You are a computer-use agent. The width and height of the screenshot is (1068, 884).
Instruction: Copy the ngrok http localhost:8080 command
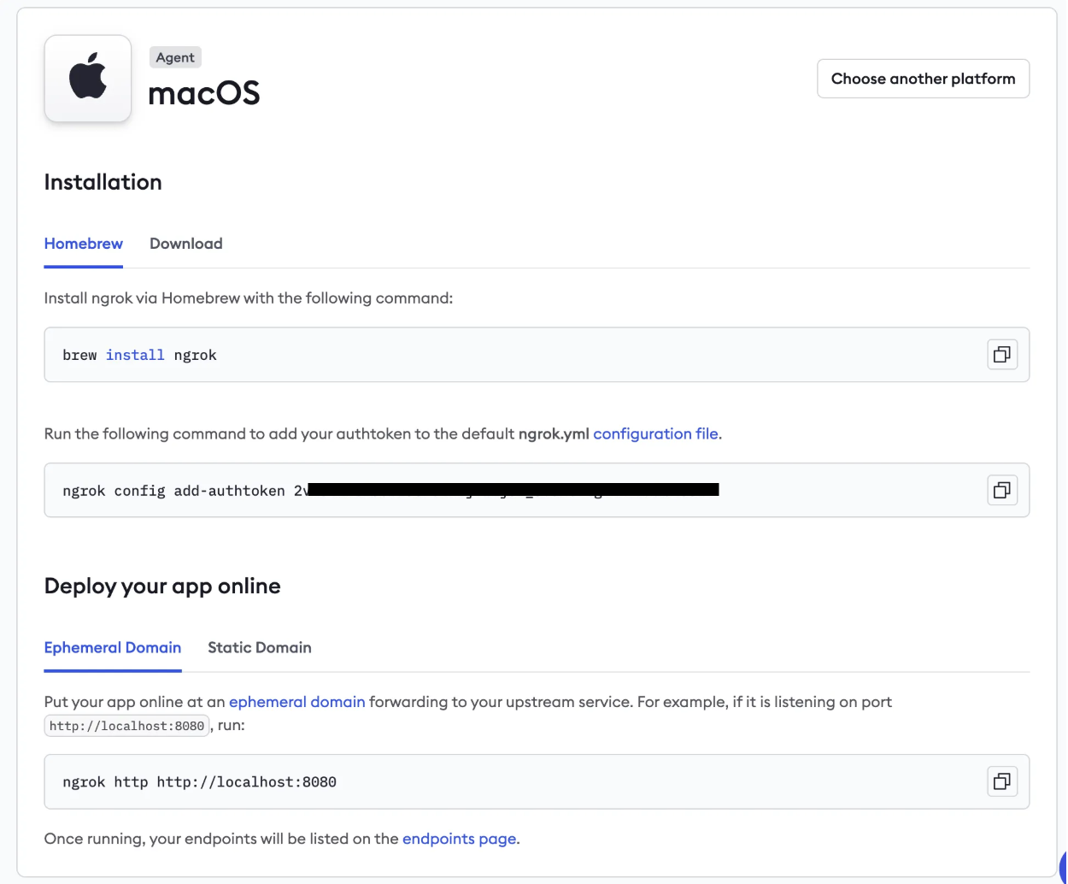[x=1002, y=781]
